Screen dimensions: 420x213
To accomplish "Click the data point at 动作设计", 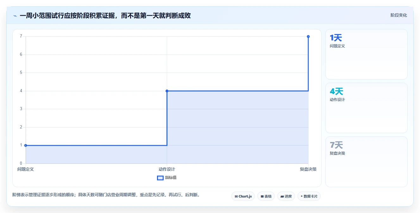I will (x=167, y=91).
